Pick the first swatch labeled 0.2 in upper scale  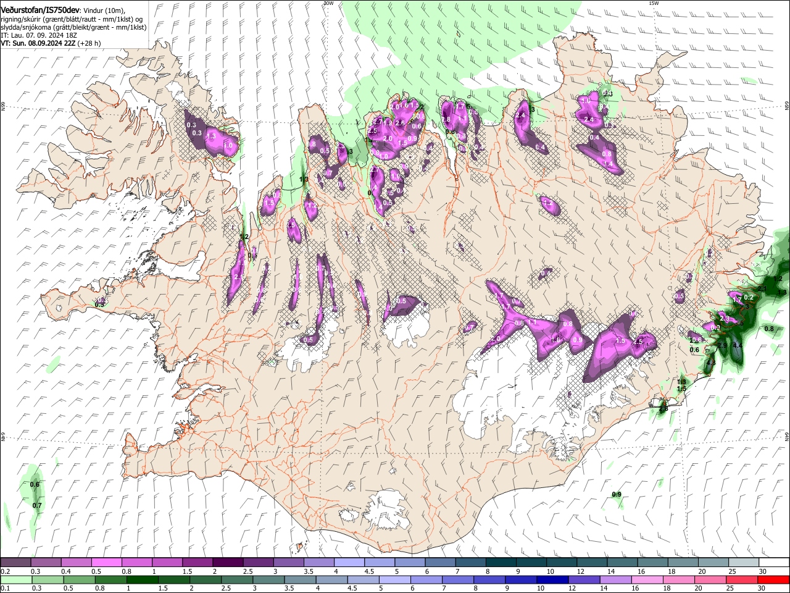(x=15, y=562)
